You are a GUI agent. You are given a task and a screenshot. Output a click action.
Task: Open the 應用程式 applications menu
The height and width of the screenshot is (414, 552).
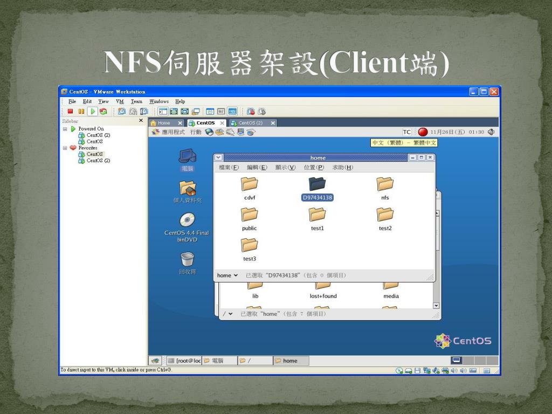[x=168, y=132]
